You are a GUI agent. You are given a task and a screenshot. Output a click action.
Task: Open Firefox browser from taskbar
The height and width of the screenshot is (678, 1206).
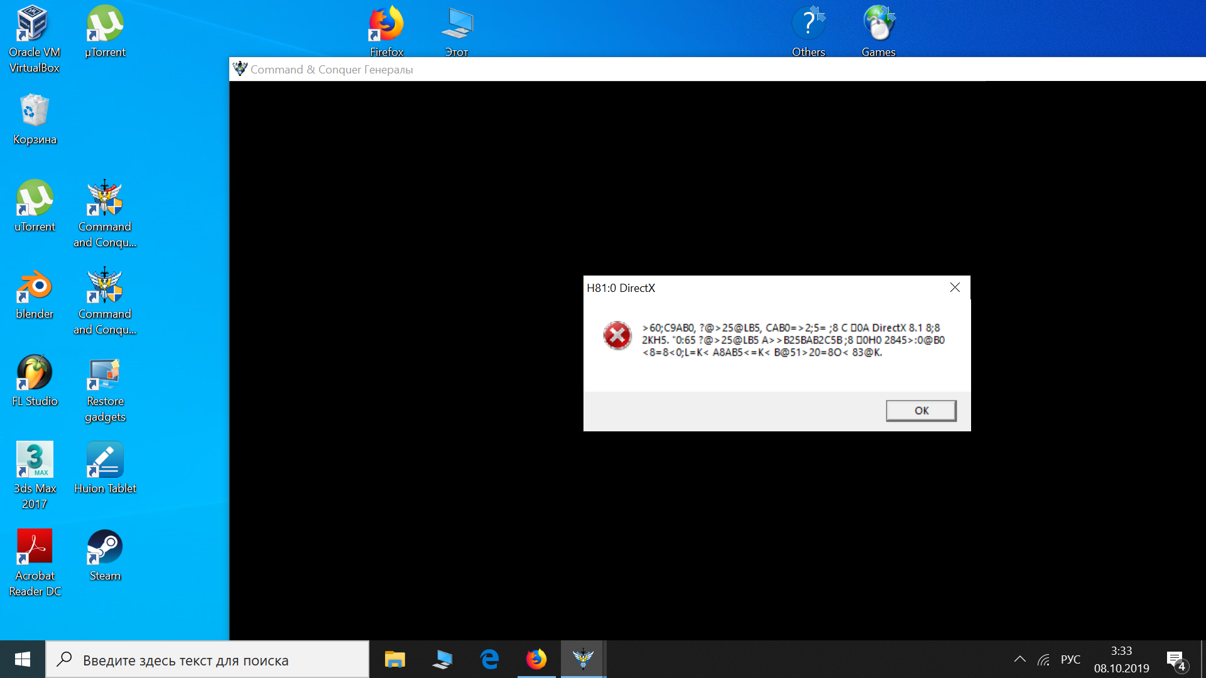pos(536,659)
